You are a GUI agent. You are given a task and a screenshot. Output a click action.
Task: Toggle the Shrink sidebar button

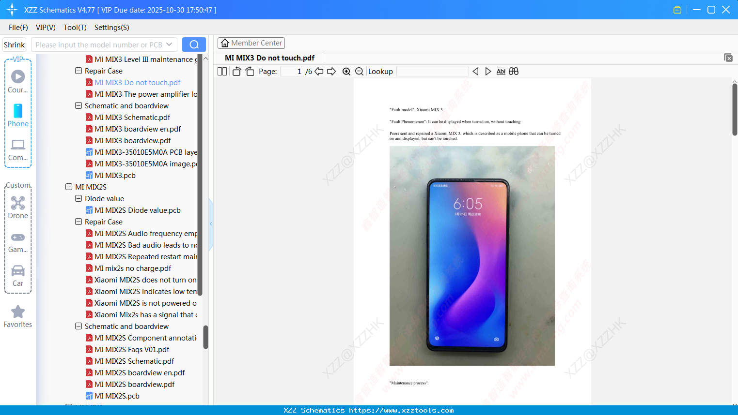tap(14, 44)
